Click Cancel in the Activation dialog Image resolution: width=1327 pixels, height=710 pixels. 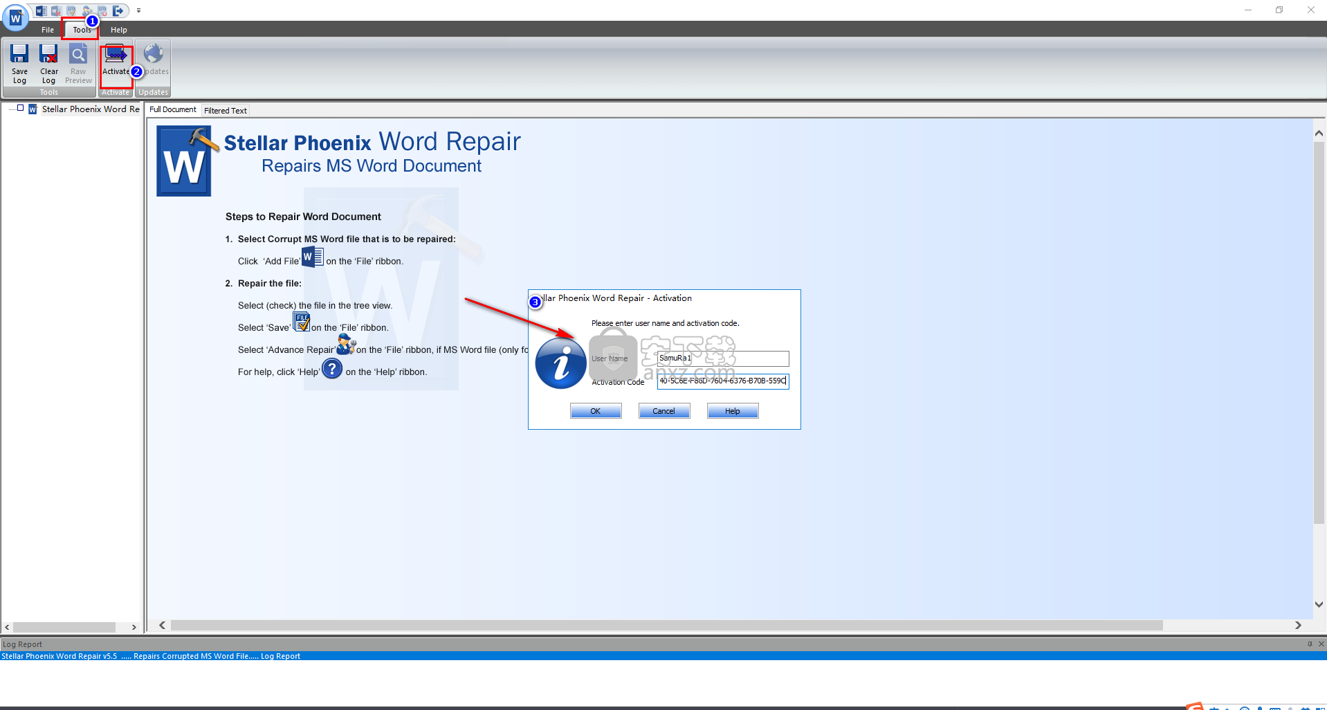[663, 411]
